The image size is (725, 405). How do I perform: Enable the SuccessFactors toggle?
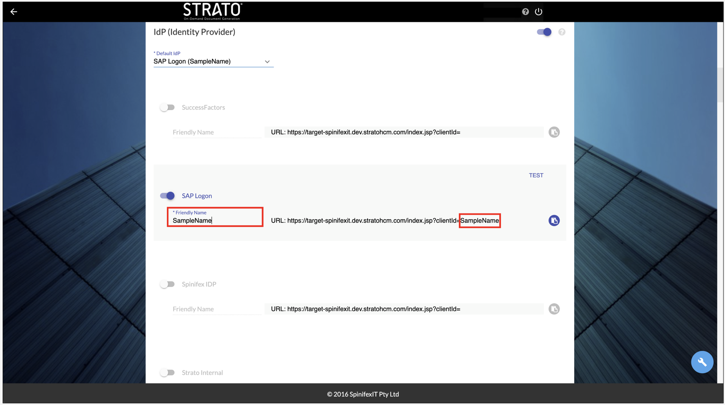pyautogui.click(x=167, y=107)
